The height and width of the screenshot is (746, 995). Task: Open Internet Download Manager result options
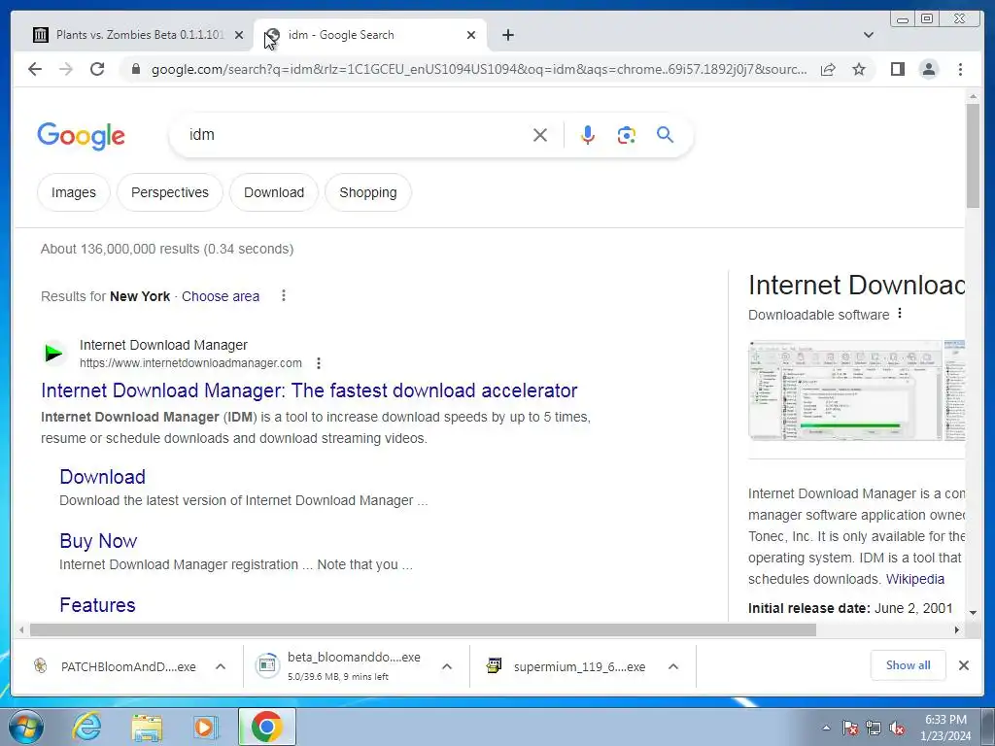coord(319,363)
